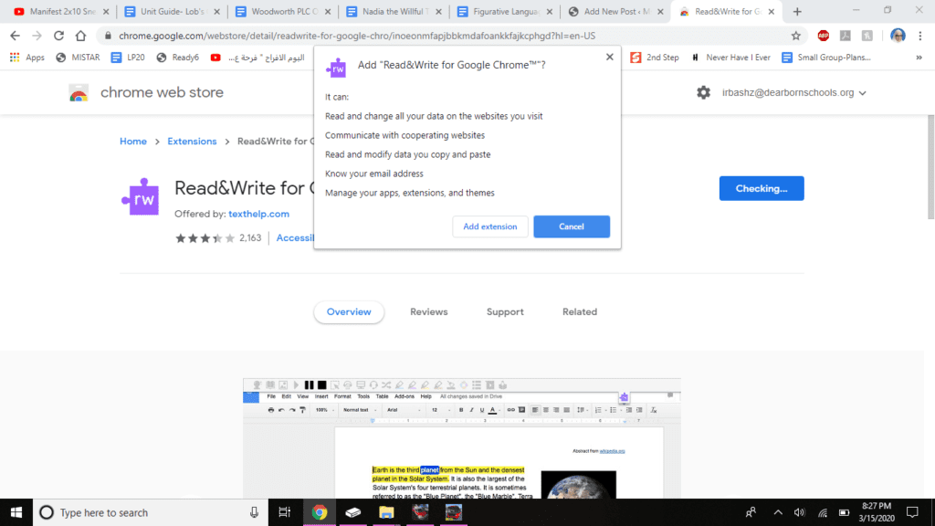This screenshot has height=526, width=935.
Task: Cancel the add extension dialog
Action: 572,226
